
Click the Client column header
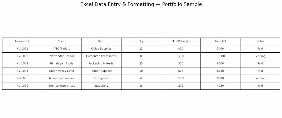coord(62,41)
